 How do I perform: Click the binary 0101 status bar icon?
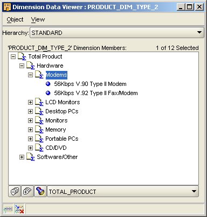click(8, 209)
